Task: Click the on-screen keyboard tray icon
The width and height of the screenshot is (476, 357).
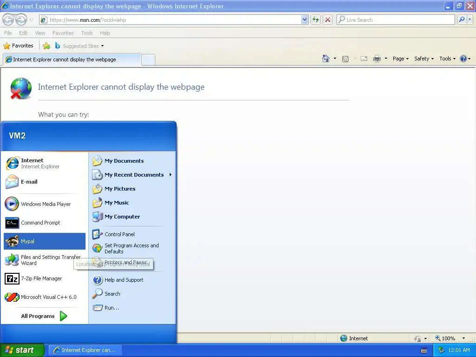Action: coord(424,350)
